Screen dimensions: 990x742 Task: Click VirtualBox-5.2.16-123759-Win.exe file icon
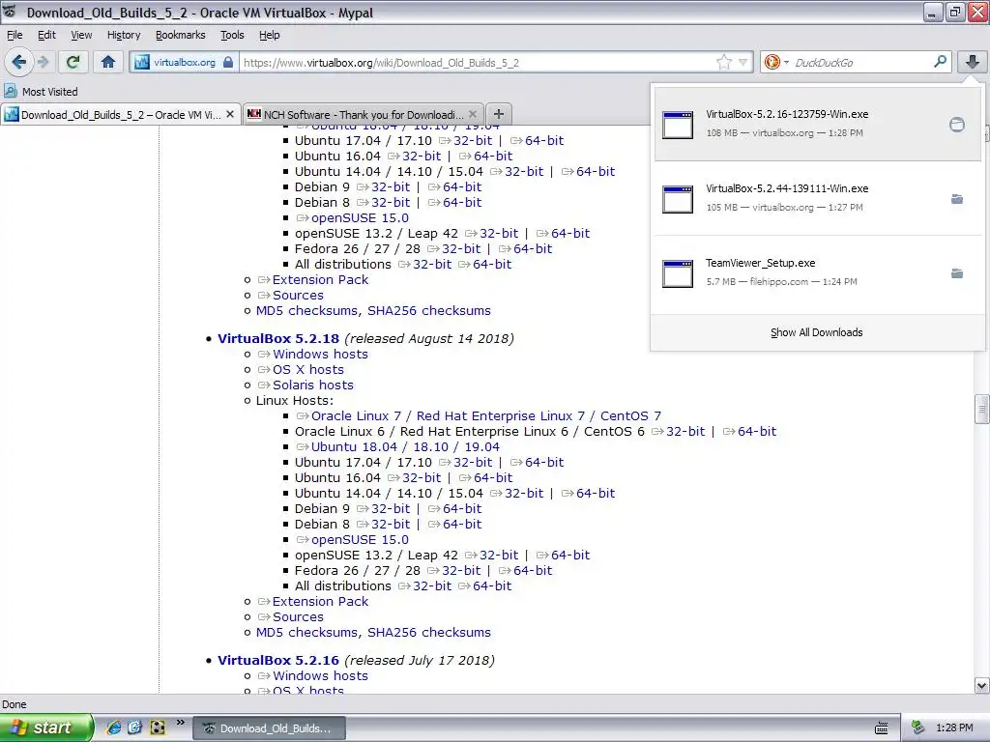click(x=678, y=125)
